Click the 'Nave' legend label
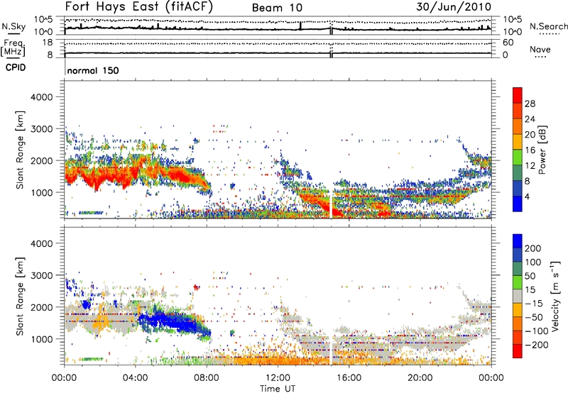 [x=540, y=49]
